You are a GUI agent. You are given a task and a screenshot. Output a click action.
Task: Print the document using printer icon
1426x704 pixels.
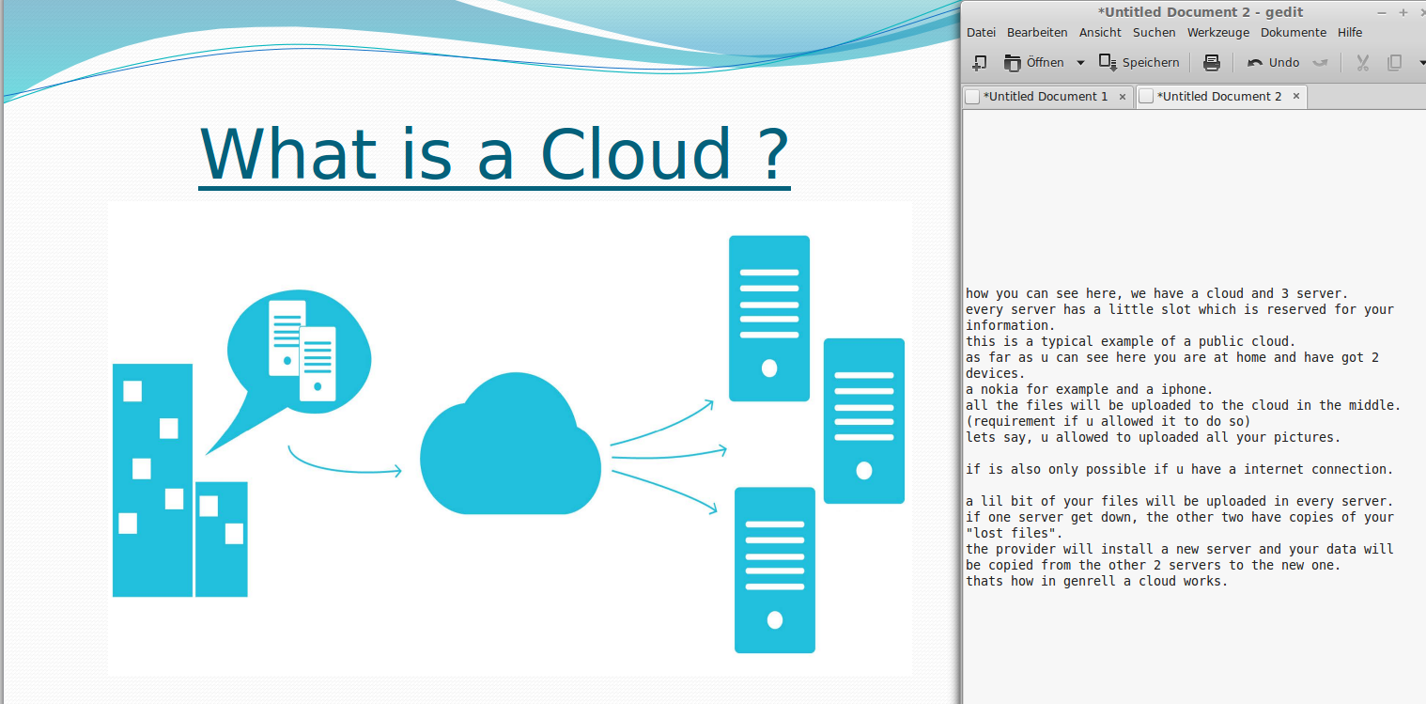[x=1212, y=63]
